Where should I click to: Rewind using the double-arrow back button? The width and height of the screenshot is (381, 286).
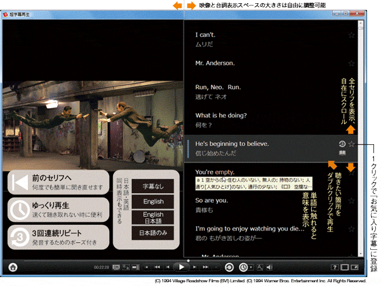coord(157,268)
